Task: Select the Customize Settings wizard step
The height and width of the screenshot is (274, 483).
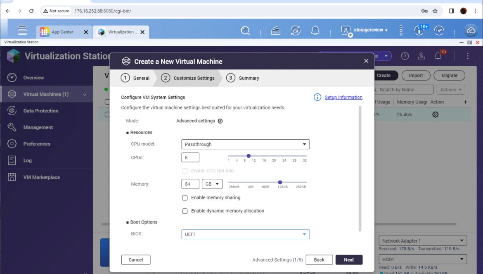Action: 188,78
